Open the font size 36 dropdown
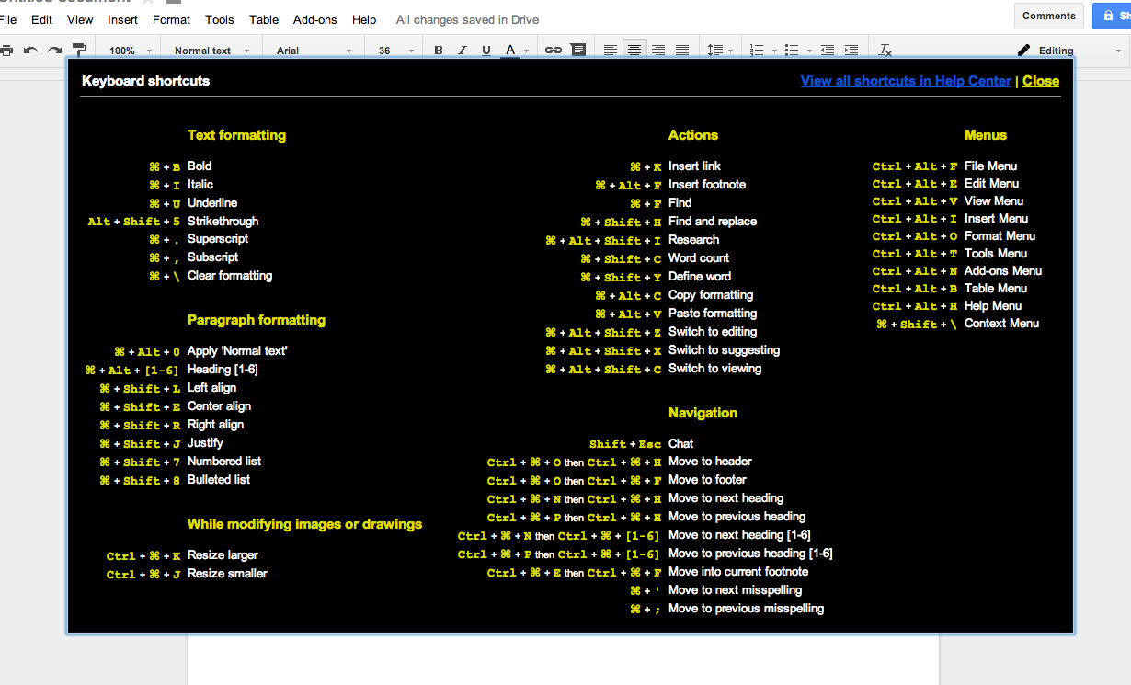Image resolution: width=1131 pixels, height=685 pixels. click(395, 51)
